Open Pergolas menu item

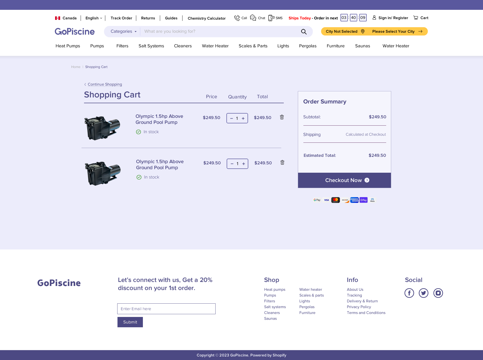coord(308,46)
